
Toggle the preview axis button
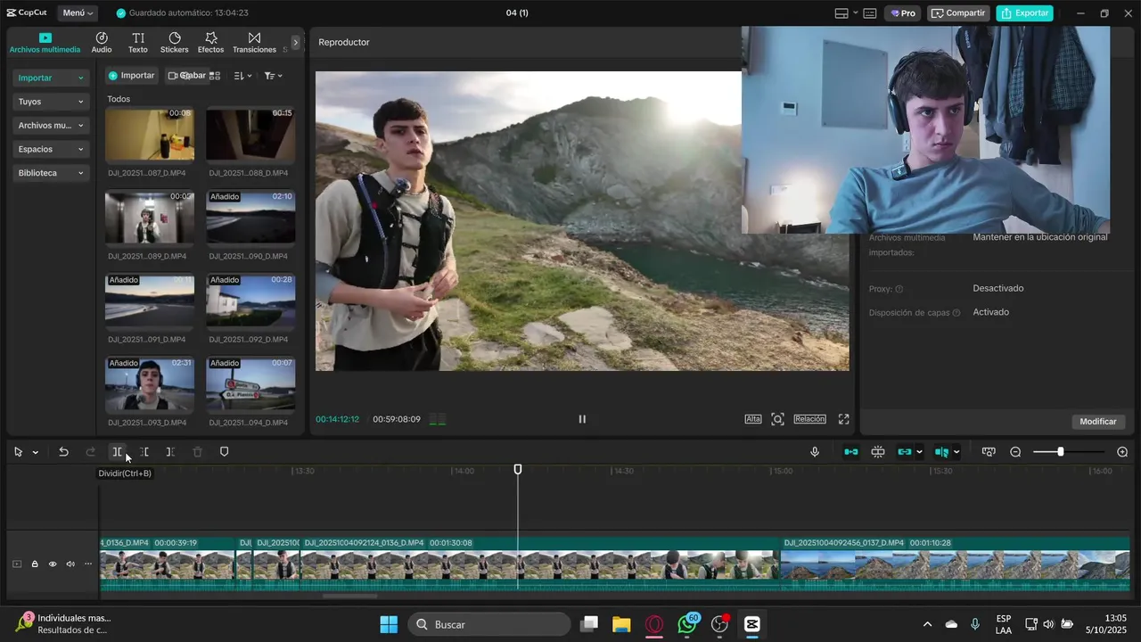click(942, 452)
